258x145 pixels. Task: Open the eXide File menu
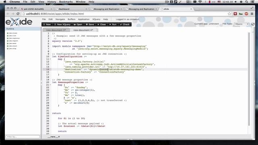coord(44,19)
